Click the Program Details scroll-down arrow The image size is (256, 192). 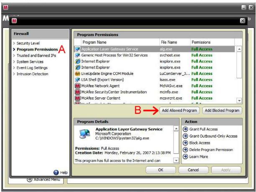click(176, 160)
